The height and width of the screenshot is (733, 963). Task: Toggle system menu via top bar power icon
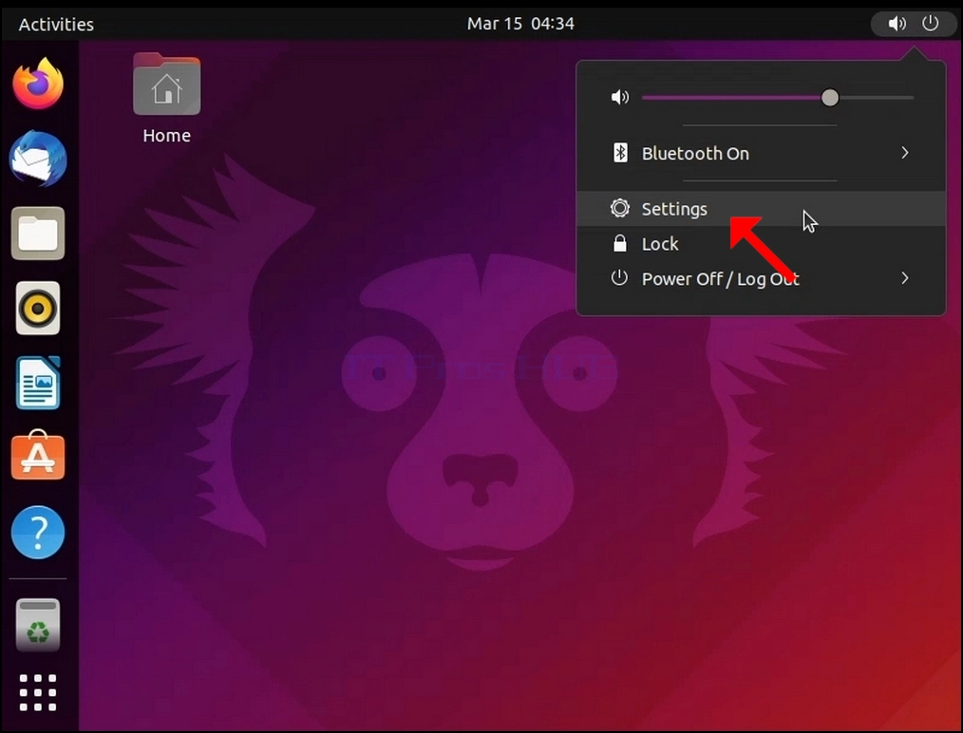[x=931, y=24]
